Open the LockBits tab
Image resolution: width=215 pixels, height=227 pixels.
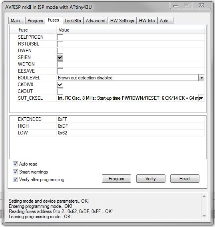coord(73,21)
